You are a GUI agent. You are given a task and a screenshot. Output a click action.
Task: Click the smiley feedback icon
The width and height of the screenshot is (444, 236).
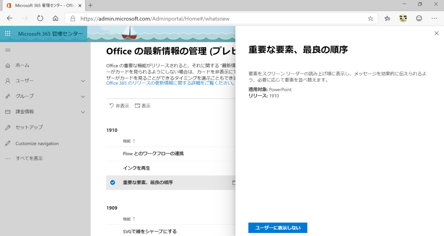(419, 18)
